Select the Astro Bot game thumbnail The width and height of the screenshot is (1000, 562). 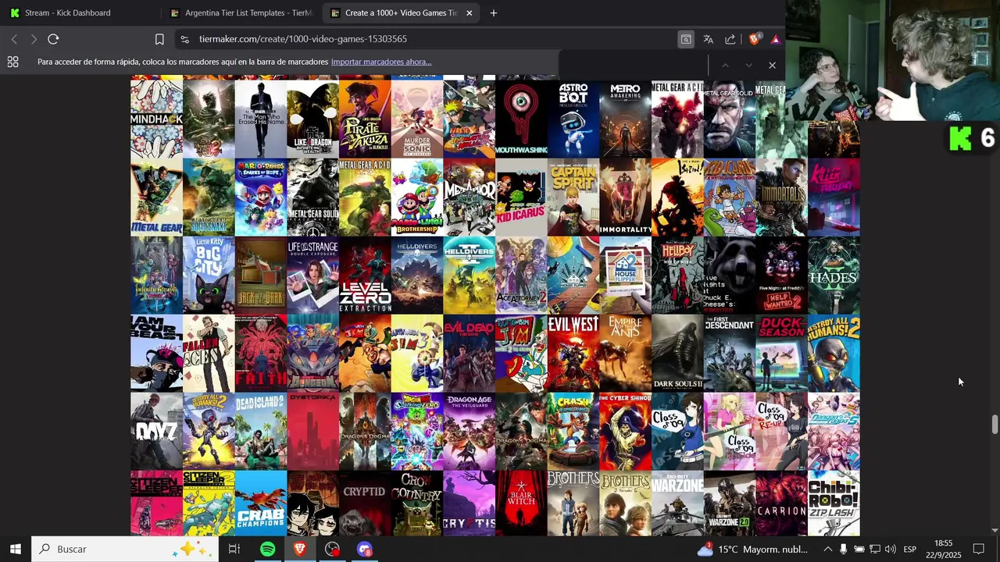click(x=573, y=119)
